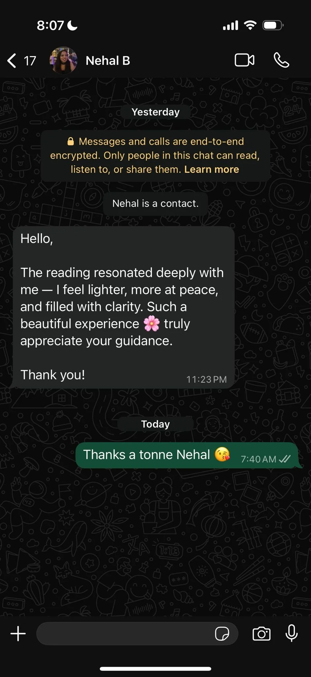Tap the double check read receipt
Screen dimensions: 311x677
click(285, 459)
